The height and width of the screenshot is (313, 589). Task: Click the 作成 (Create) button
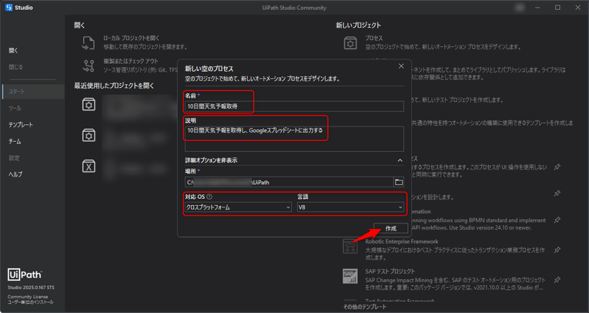pos(391,228)
